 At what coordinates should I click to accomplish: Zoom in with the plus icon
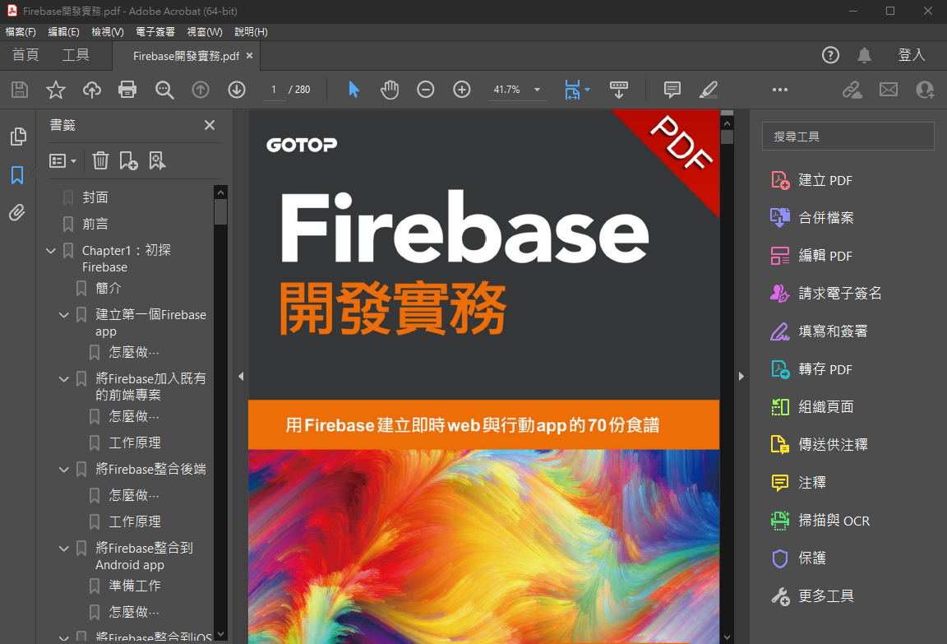coord(462,90)
